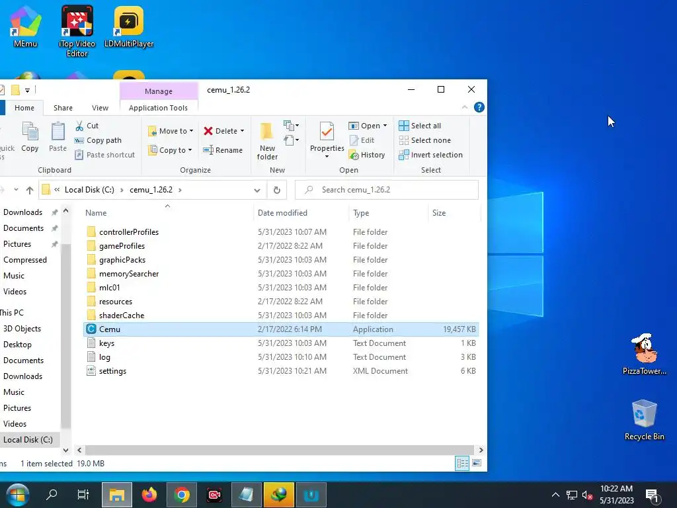Click the blue Help question mark icon

pos(479,107)
